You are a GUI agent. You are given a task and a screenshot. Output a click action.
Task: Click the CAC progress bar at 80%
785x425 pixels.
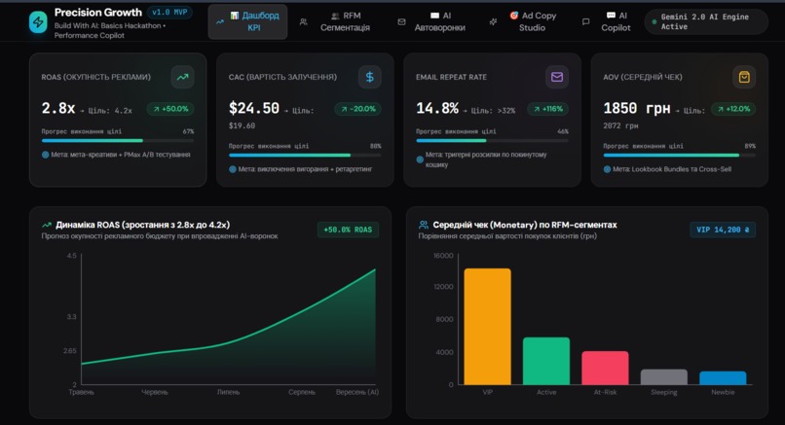coord(305,155)
